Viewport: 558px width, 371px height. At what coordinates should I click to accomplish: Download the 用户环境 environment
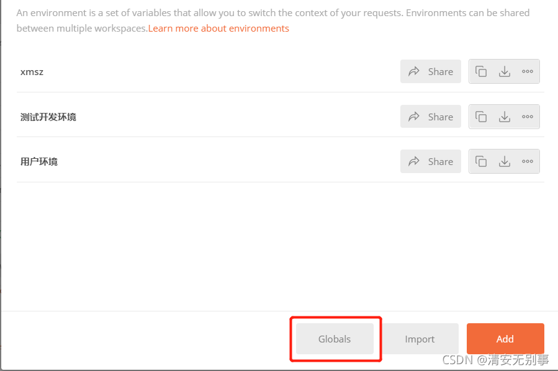[x=504, y=161]
